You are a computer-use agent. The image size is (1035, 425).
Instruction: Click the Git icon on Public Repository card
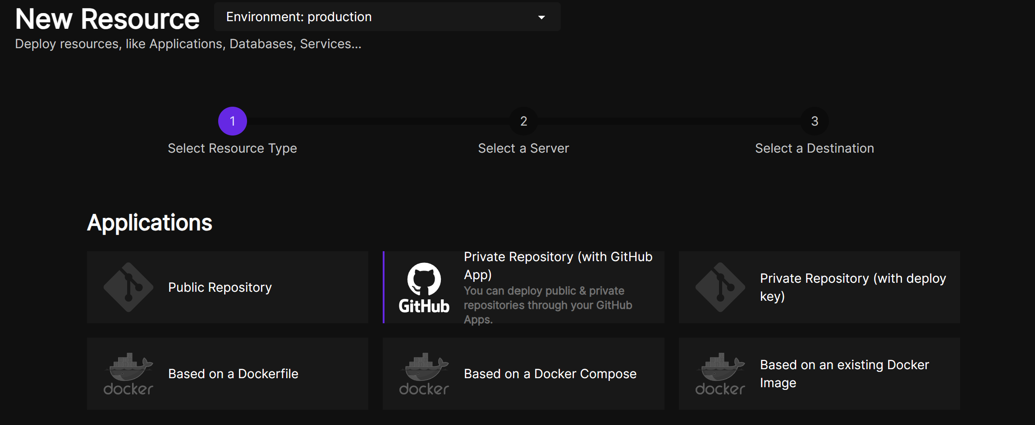coord(128,287)
